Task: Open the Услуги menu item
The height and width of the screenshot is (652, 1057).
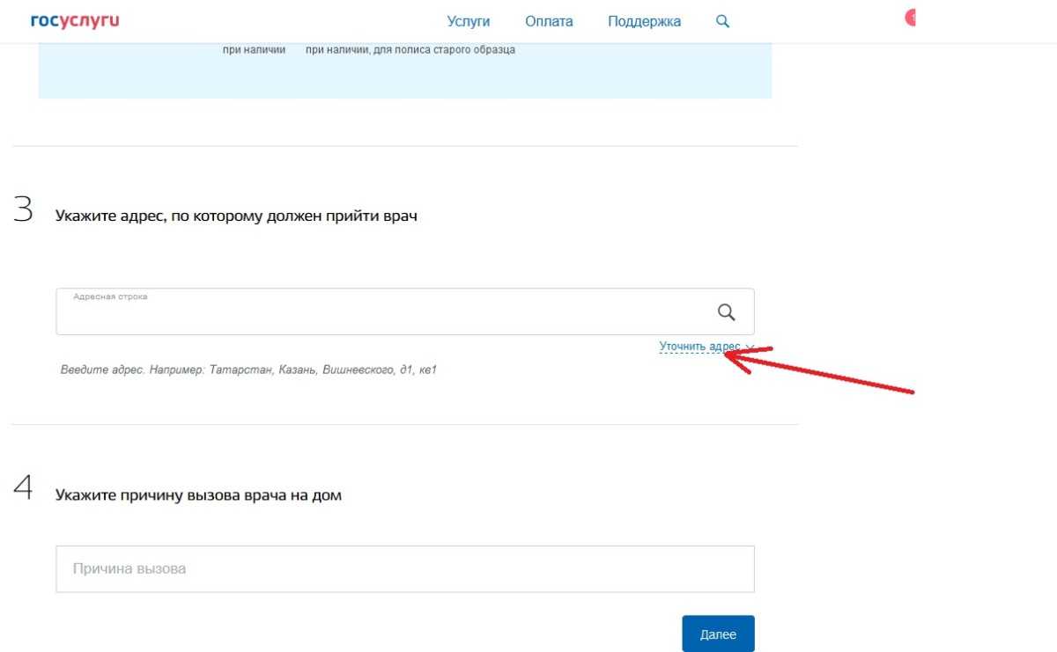Action: [469, 22]
